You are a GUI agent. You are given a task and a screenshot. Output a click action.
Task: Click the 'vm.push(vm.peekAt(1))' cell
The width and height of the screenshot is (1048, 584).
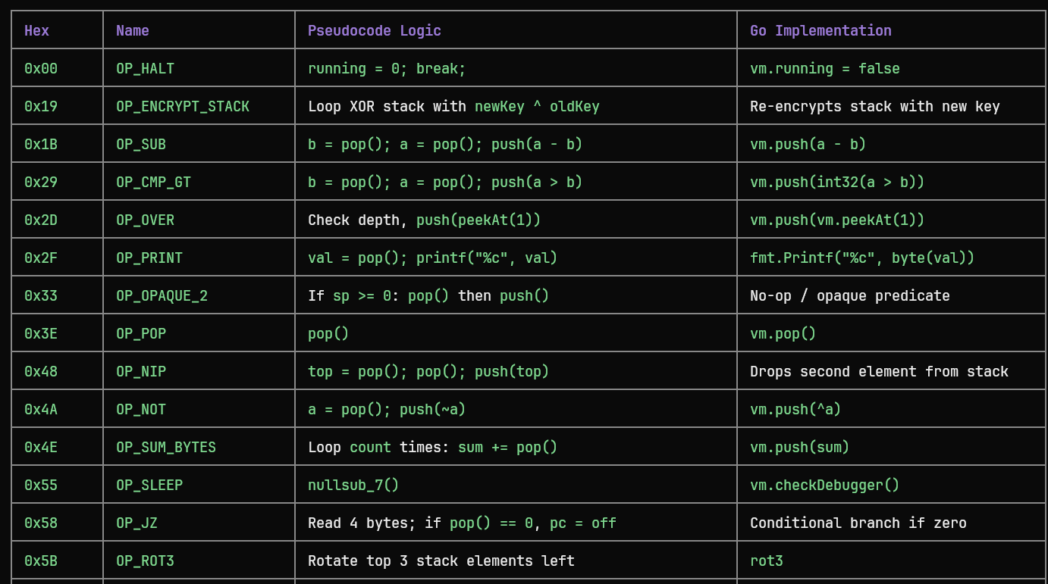892,220
